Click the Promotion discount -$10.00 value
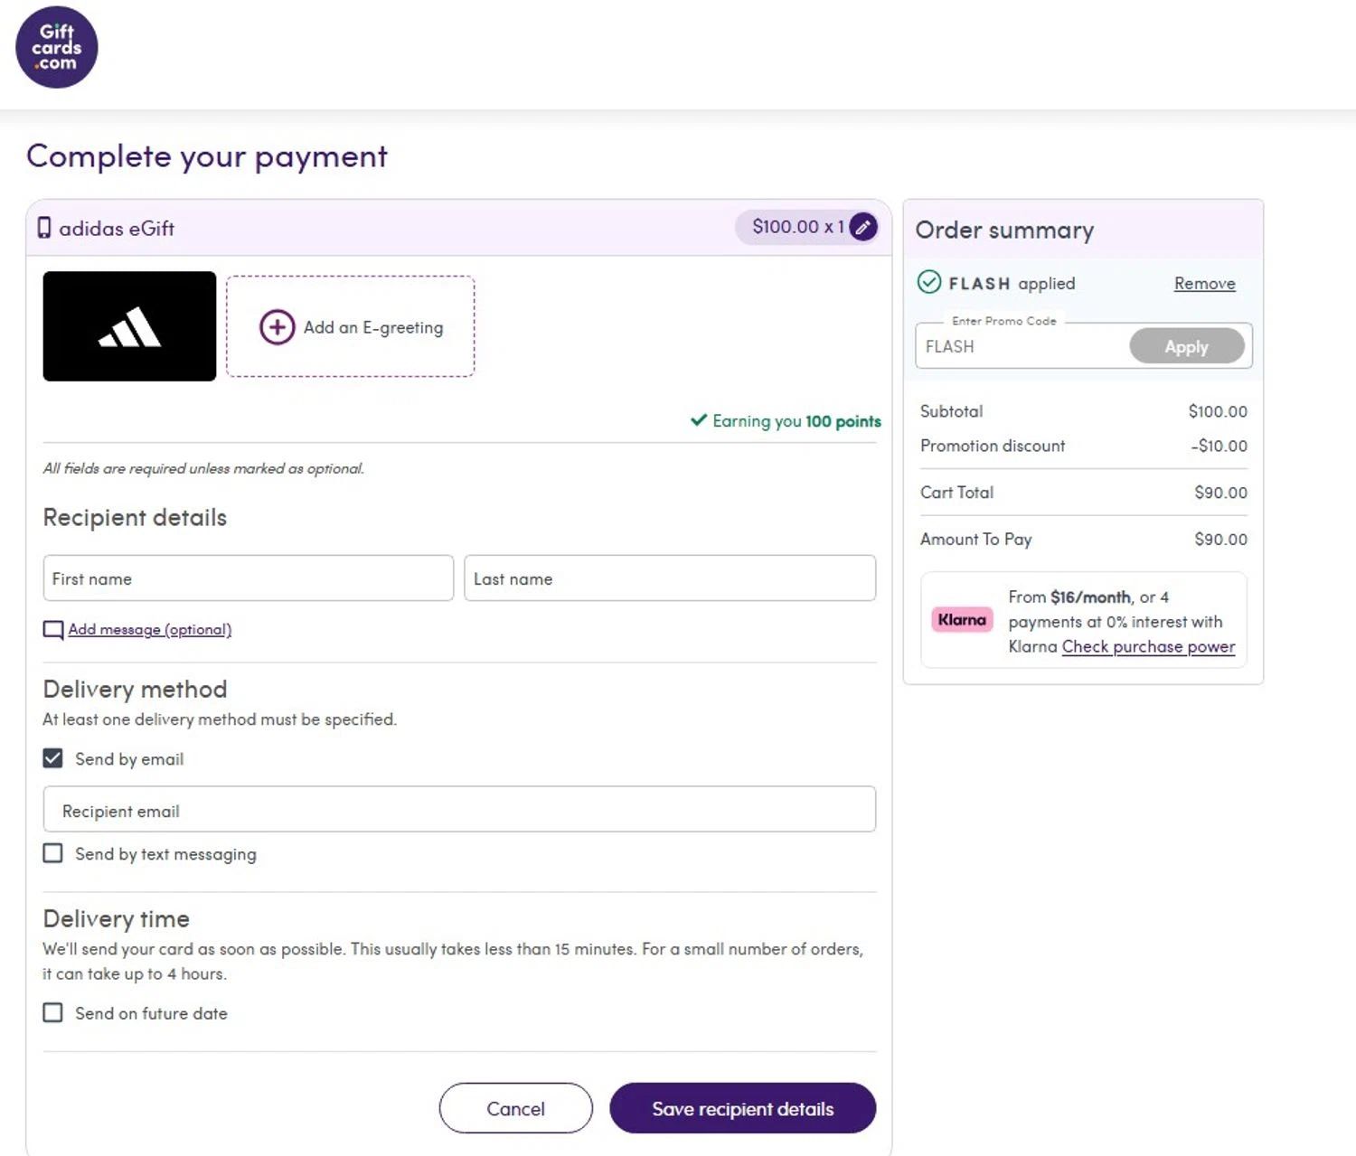This screenshot has height=1156, width=1356. coord(1219,446)
